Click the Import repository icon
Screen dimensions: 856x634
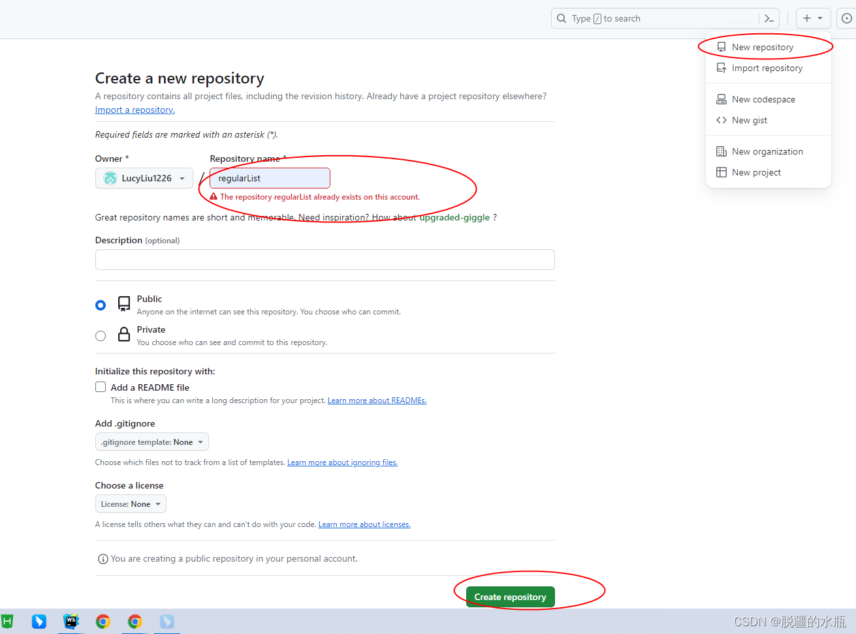tap(721, 68)
